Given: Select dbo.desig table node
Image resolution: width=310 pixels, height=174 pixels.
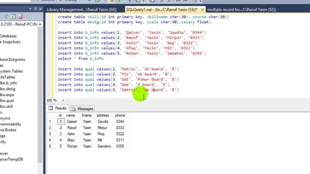Looking at the screenshot, I should click(8, 89).
